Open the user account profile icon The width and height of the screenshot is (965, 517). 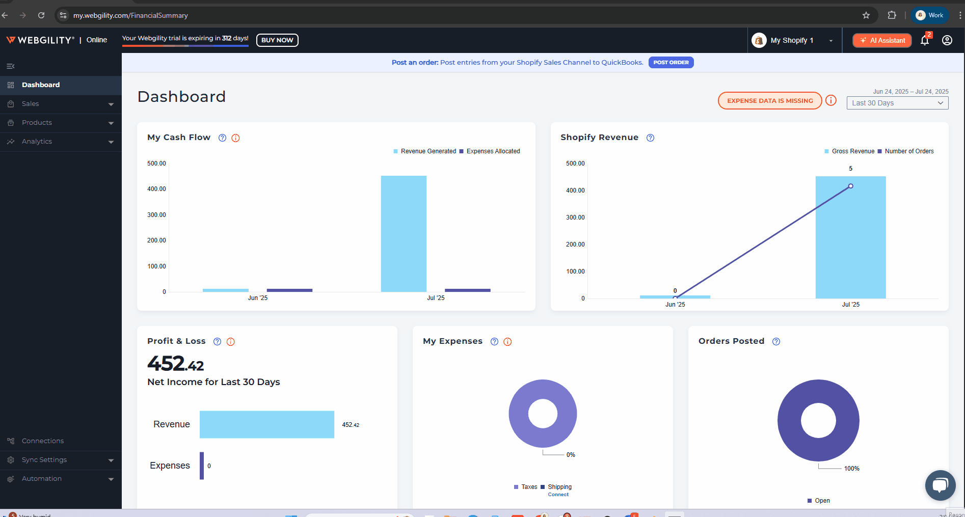click(947, 40)
